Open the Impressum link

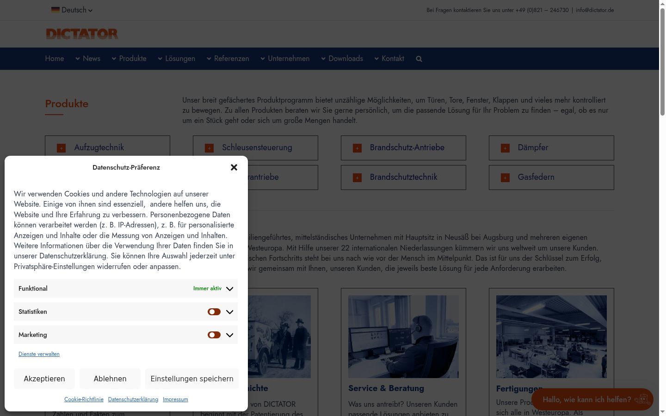click(175, 399)
